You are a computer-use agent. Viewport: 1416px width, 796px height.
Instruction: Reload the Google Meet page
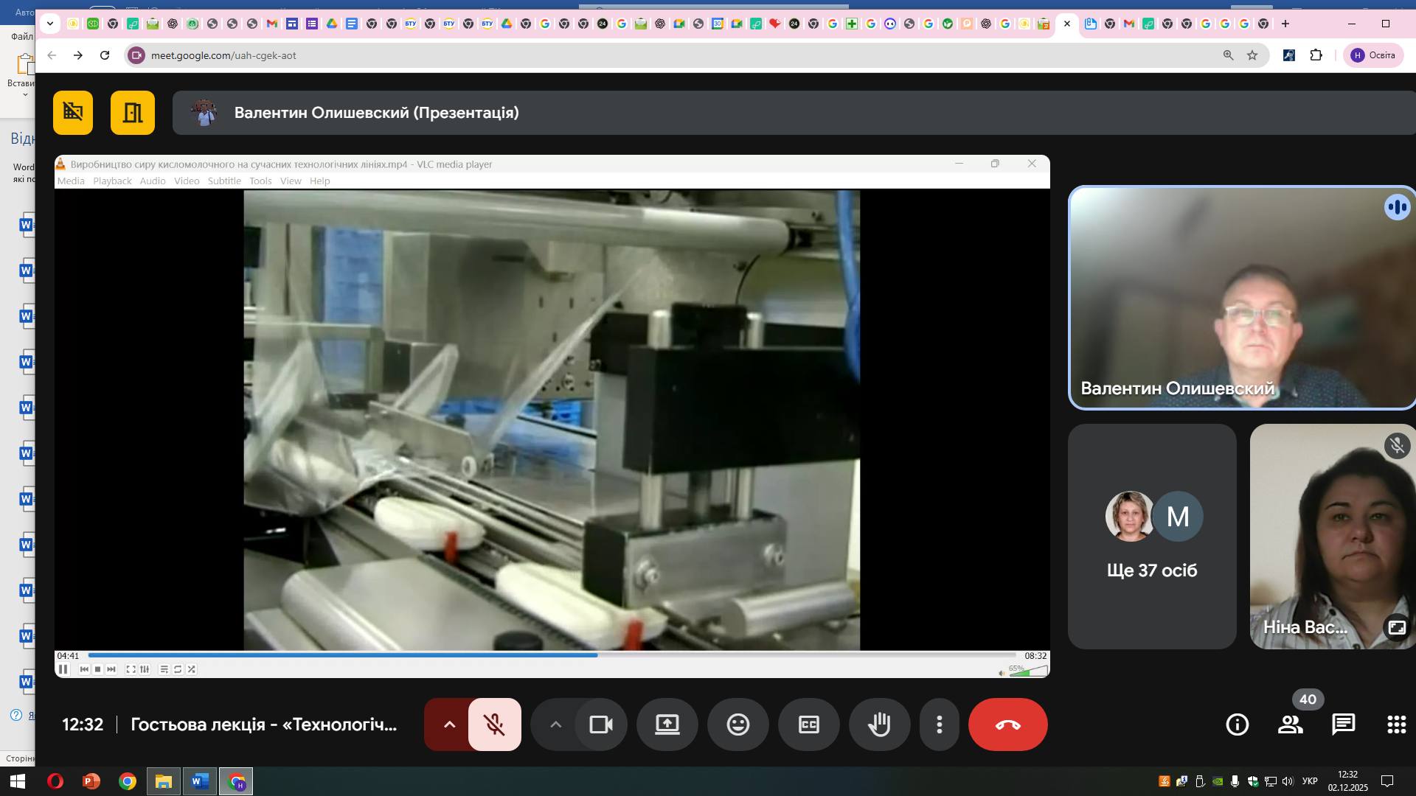105,55
